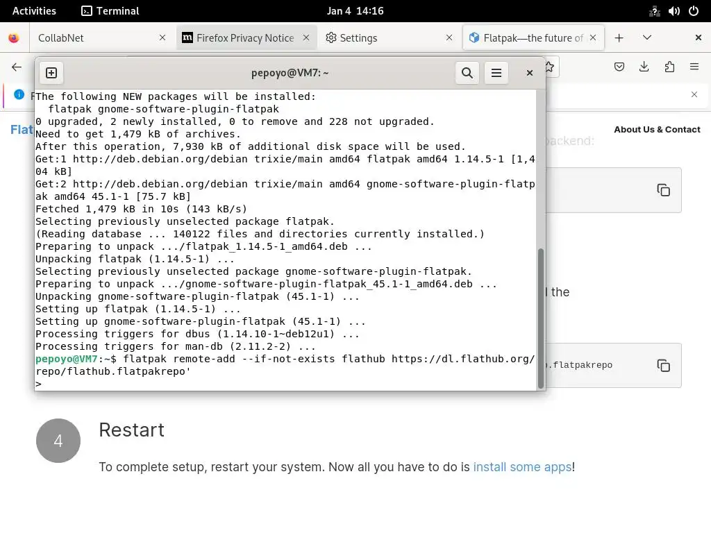
Task: Expand list all tabs chevron
Action: [x=647, y=37]
